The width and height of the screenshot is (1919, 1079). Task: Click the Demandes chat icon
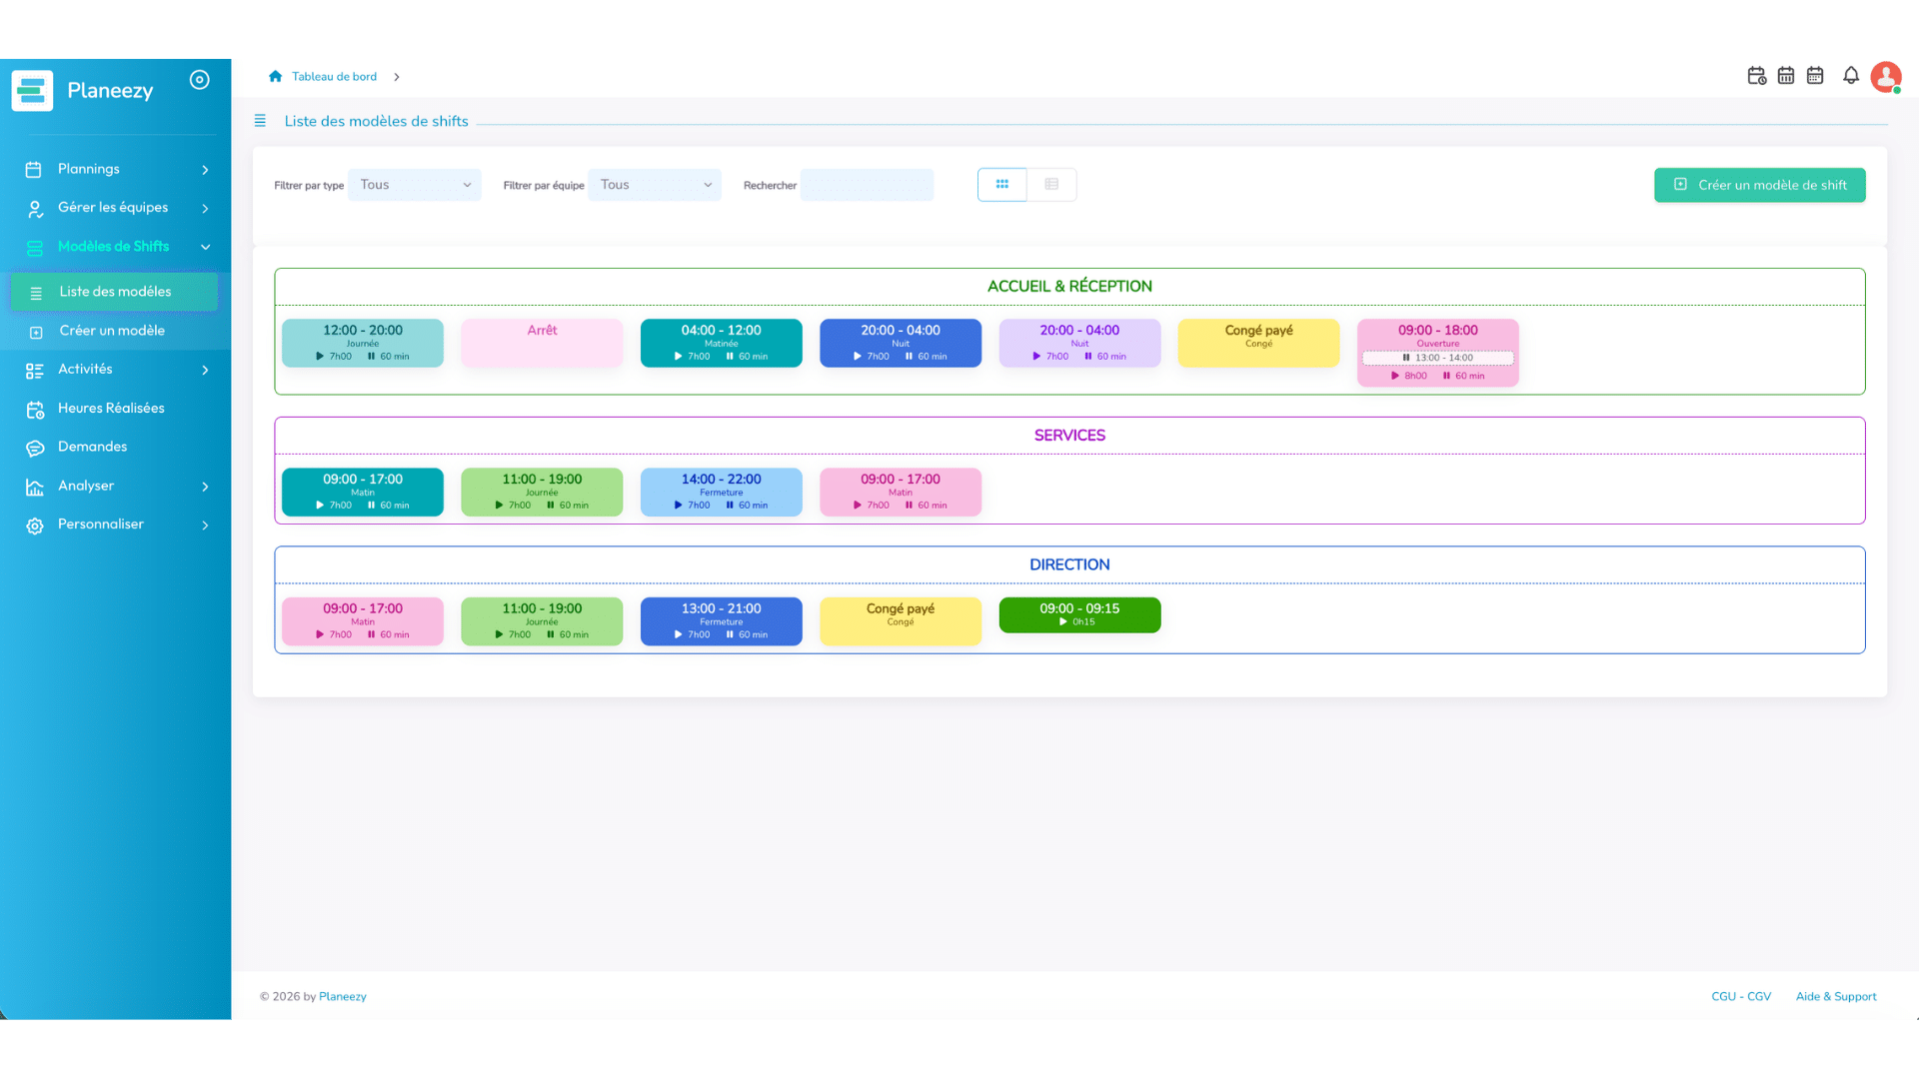point(35,448)
